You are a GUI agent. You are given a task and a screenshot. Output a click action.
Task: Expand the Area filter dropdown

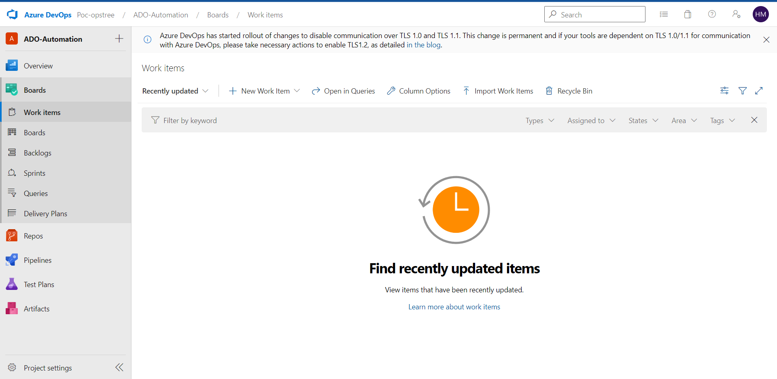(x=684, y=120)
